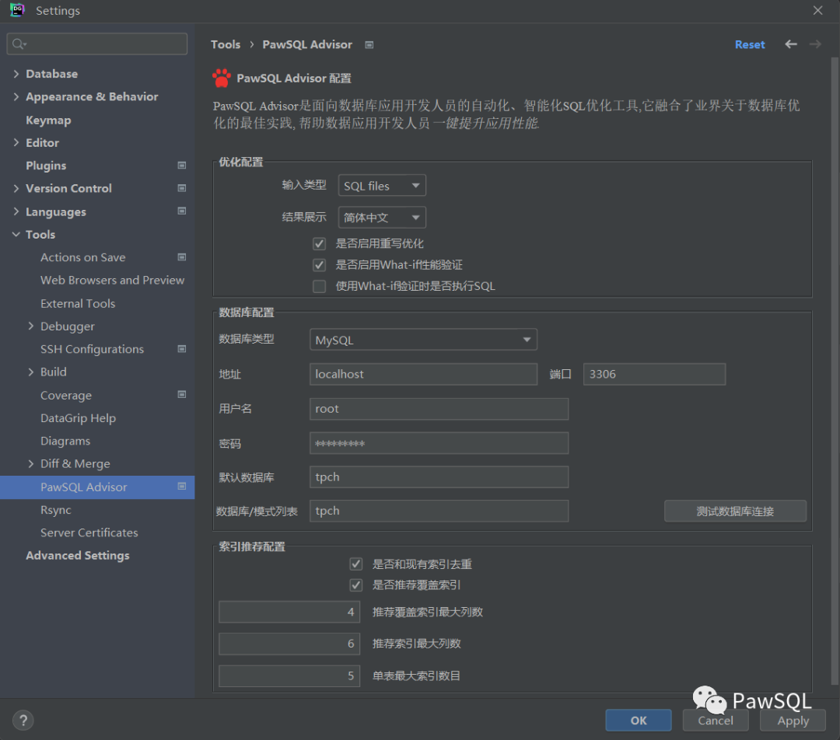Select External Tools in the Tools list
Image resolution: width=840 pixels, height=740 pixels.
[x=78, y=303]
